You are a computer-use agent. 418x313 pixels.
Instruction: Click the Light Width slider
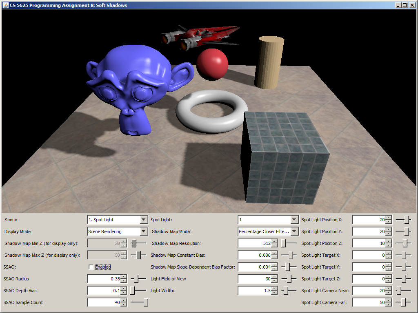tap(289, 291)
